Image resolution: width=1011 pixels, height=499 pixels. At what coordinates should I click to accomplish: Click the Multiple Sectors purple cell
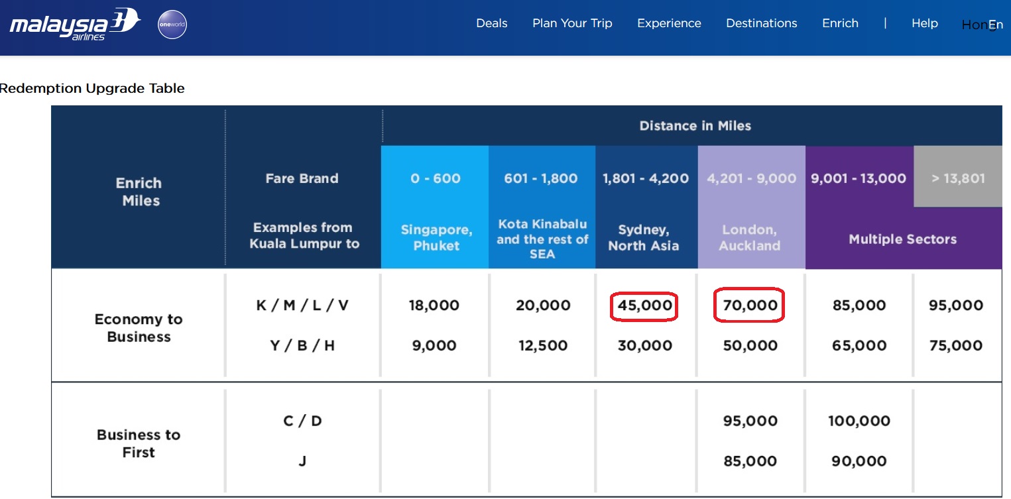pyautogui.click(x=902, y=239)
